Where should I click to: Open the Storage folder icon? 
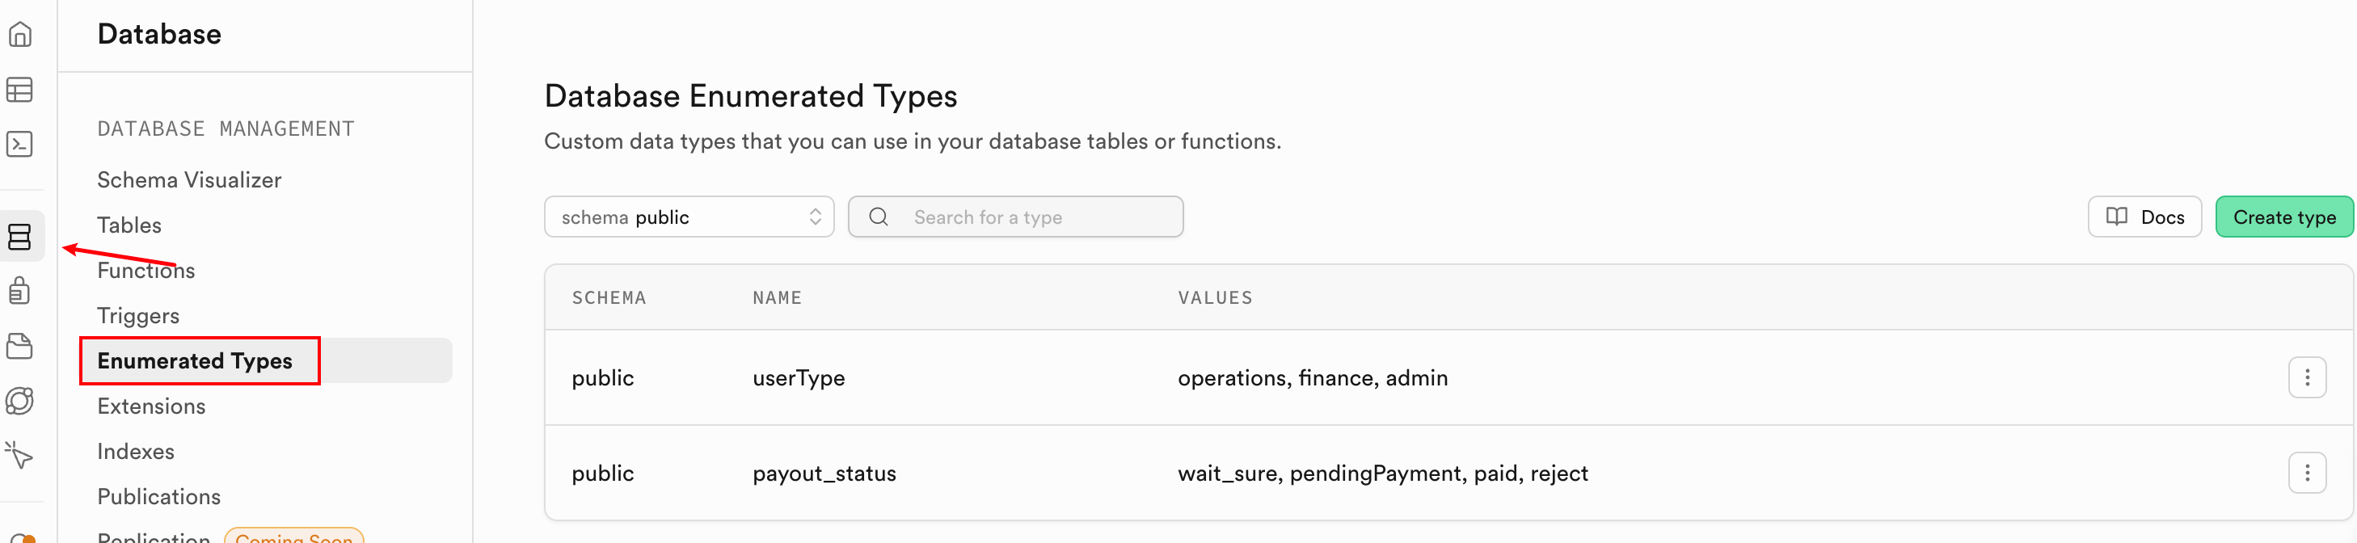(x=20, y=346)
